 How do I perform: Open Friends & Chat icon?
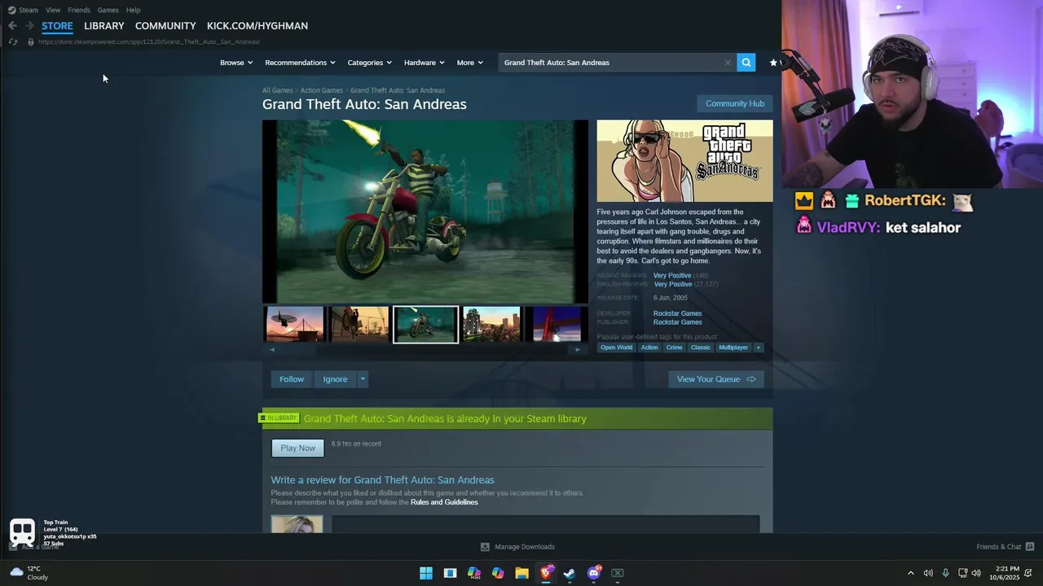(1029, 547)
